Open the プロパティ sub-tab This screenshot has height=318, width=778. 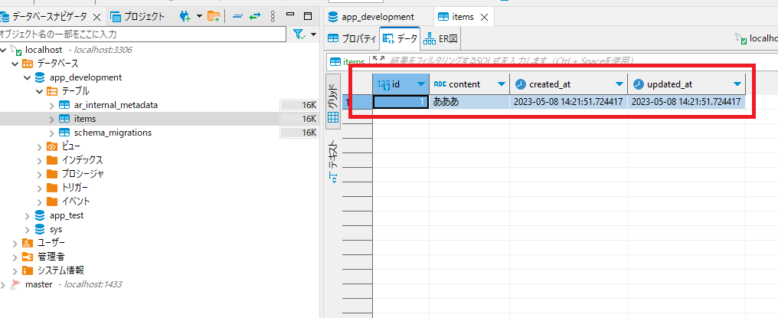(351, 38)
